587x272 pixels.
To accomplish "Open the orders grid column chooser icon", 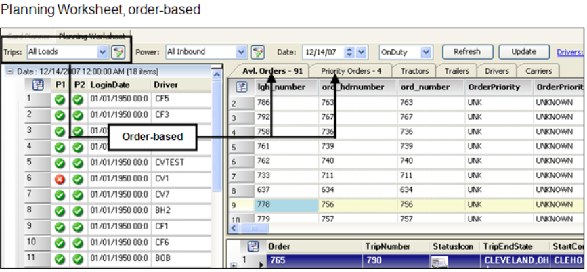I will click(x=241, y=87).
